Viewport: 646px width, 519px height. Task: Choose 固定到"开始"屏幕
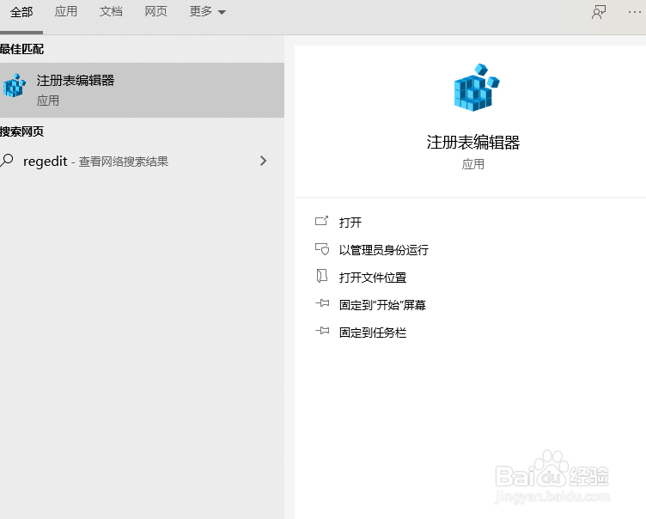pyautogui.click(x=382, y=305)
